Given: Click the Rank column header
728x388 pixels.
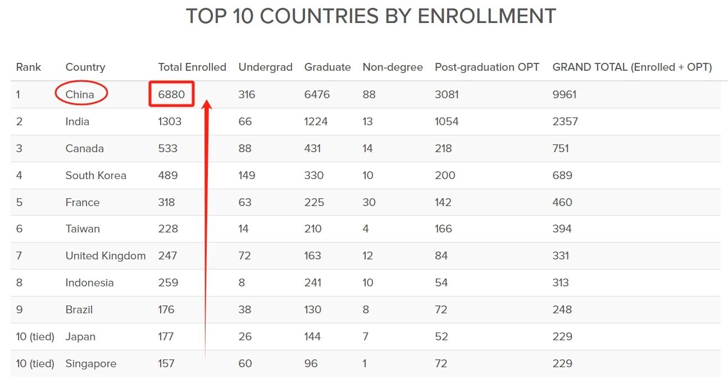Looking at the screenshot, I should pos(29,67).
